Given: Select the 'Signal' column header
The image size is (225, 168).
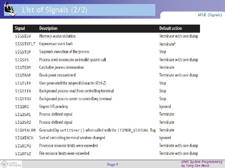Looking at the screenshot, I should point(20,28).
